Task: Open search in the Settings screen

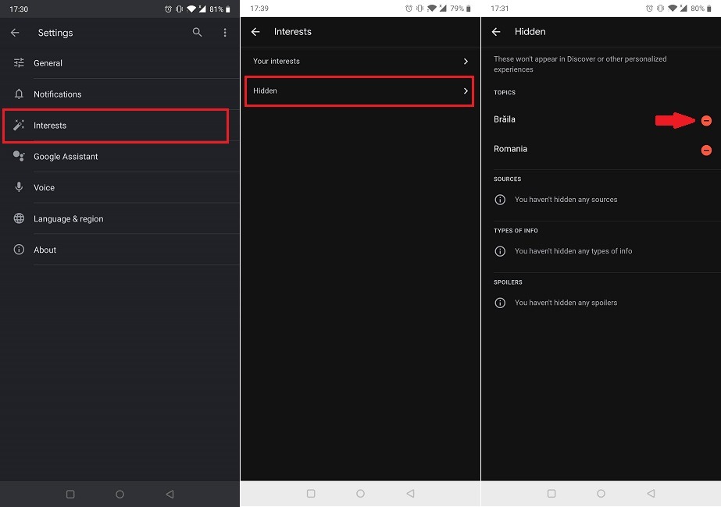Action: [x=197, y=33]
